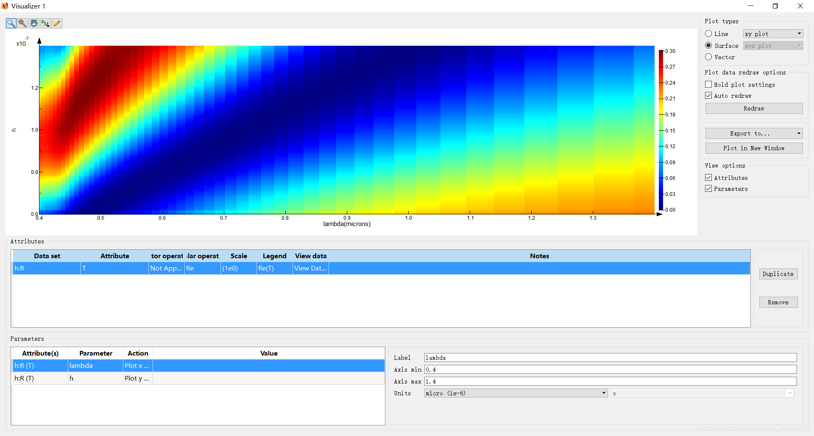Send plot data to MATLAB
The width and height of the screenshot is (814, 436).
click(x=45, y=23)
